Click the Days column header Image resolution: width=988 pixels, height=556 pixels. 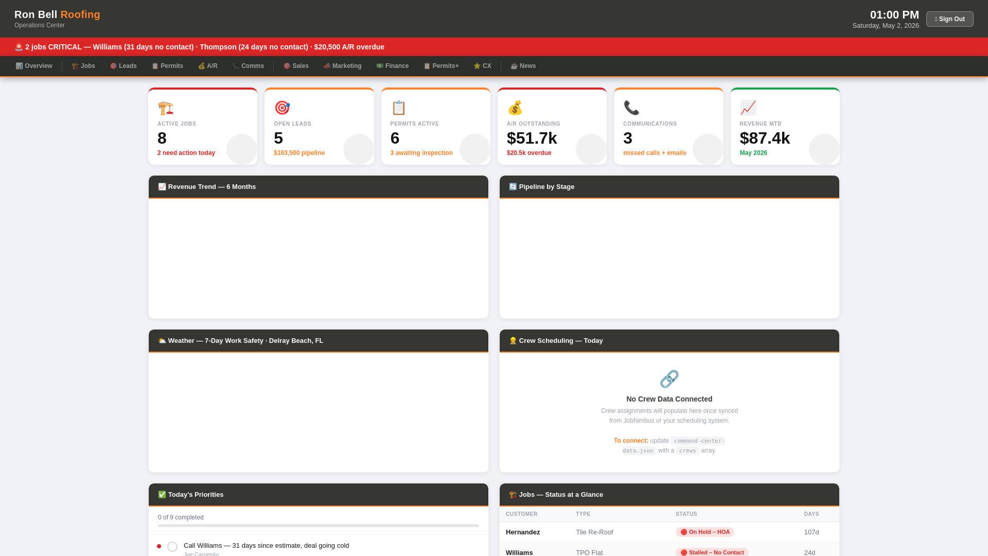point(811,514)
